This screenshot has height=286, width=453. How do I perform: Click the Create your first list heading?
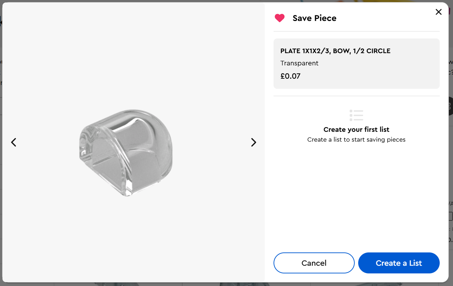356,130
